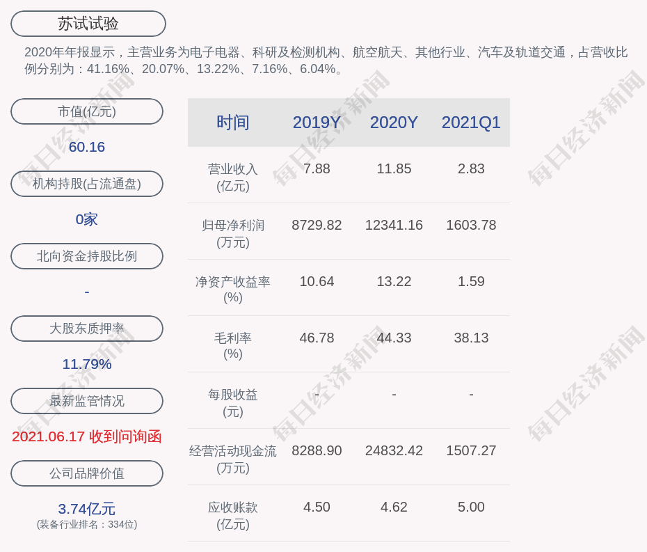Click the 经营活动现金流(万元) row label
Screen dimensions: 647x552
click(x=233, y=459)
